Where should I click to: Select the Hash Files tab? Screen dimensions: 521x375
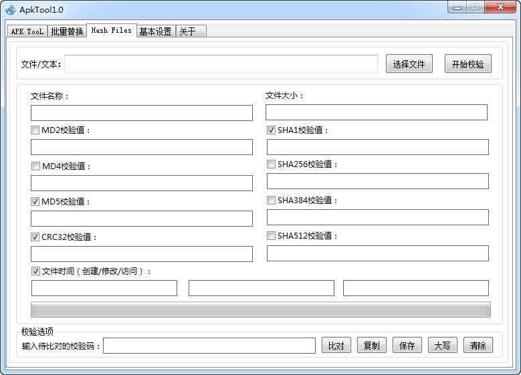click(x=112, y=30)
